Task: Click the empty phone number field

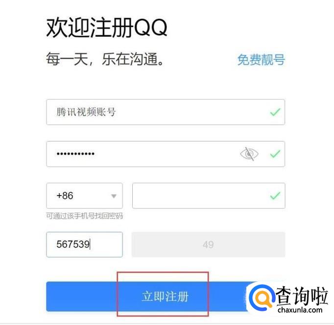Action: tap(209, 196)
